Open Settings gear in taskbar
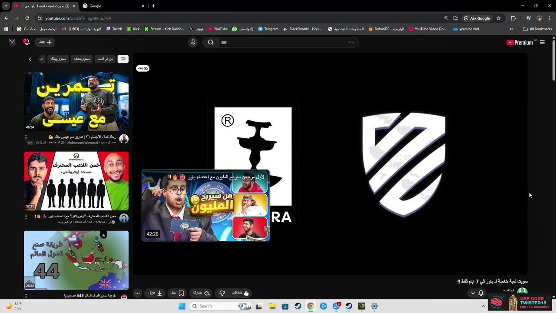 (374, 306)
